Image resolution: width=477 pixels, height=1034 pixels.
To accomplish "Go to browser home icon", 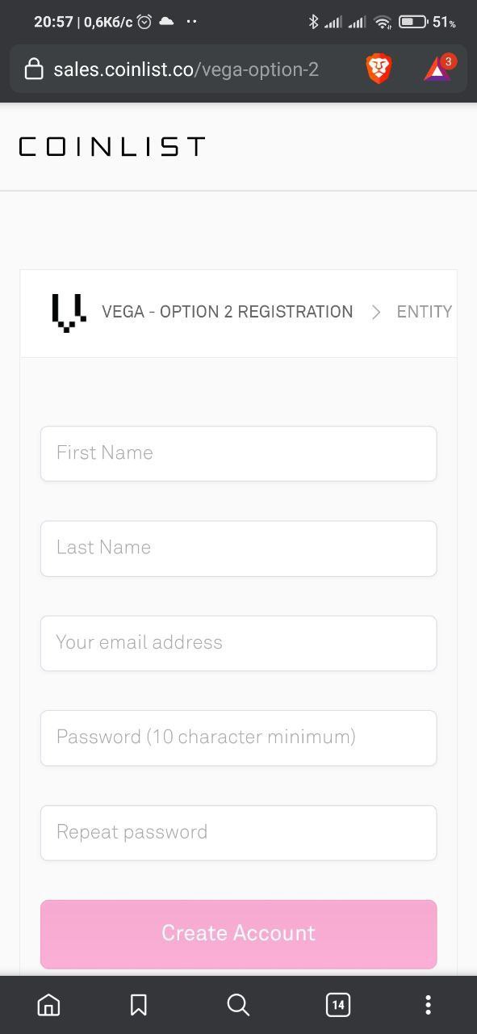I will click(x=48, y=1005).
